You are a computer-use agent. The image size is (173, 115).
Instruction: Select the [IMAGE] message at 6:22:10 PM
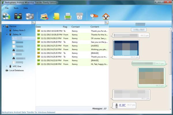pos(72,60)
